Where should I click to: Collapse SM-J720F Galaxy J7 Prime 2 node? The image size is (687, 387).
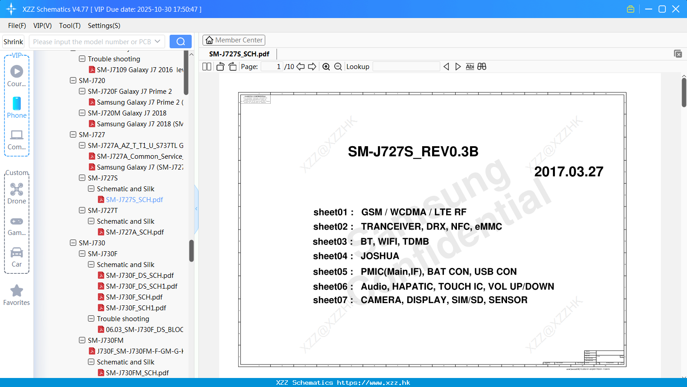pyautogui.click(x=82, y=91)
